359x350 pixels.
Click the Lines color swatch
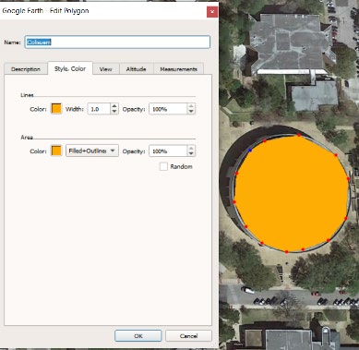click(56, 109)
